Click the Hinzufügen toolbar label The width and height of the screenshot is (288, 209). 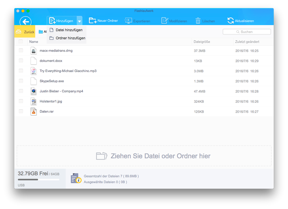64,21
